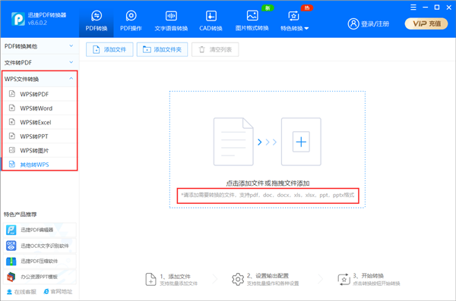Collapse the WPS文件转换 section
This screenshot has height=301, width=456.
pos(40,79)
